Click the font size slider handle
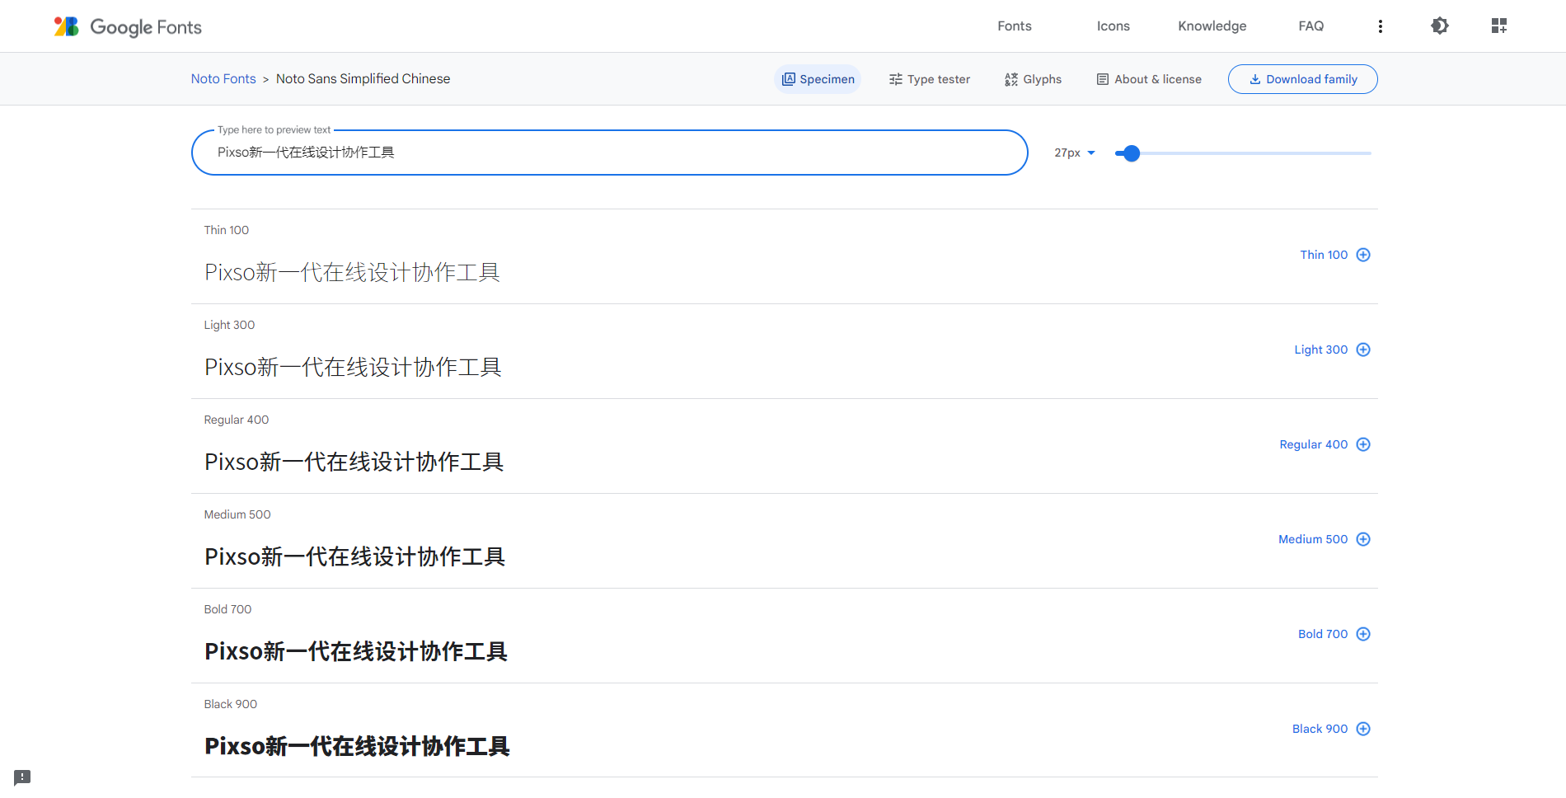Viewport: 1566px width, 798px height. click(x=1132, y=153)
